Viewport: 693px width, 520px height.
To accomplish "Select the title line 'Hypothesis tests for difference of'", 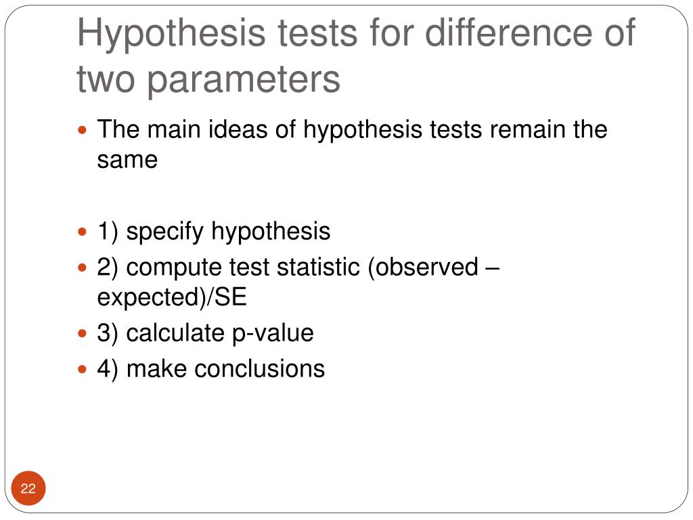I will (356, 34).
